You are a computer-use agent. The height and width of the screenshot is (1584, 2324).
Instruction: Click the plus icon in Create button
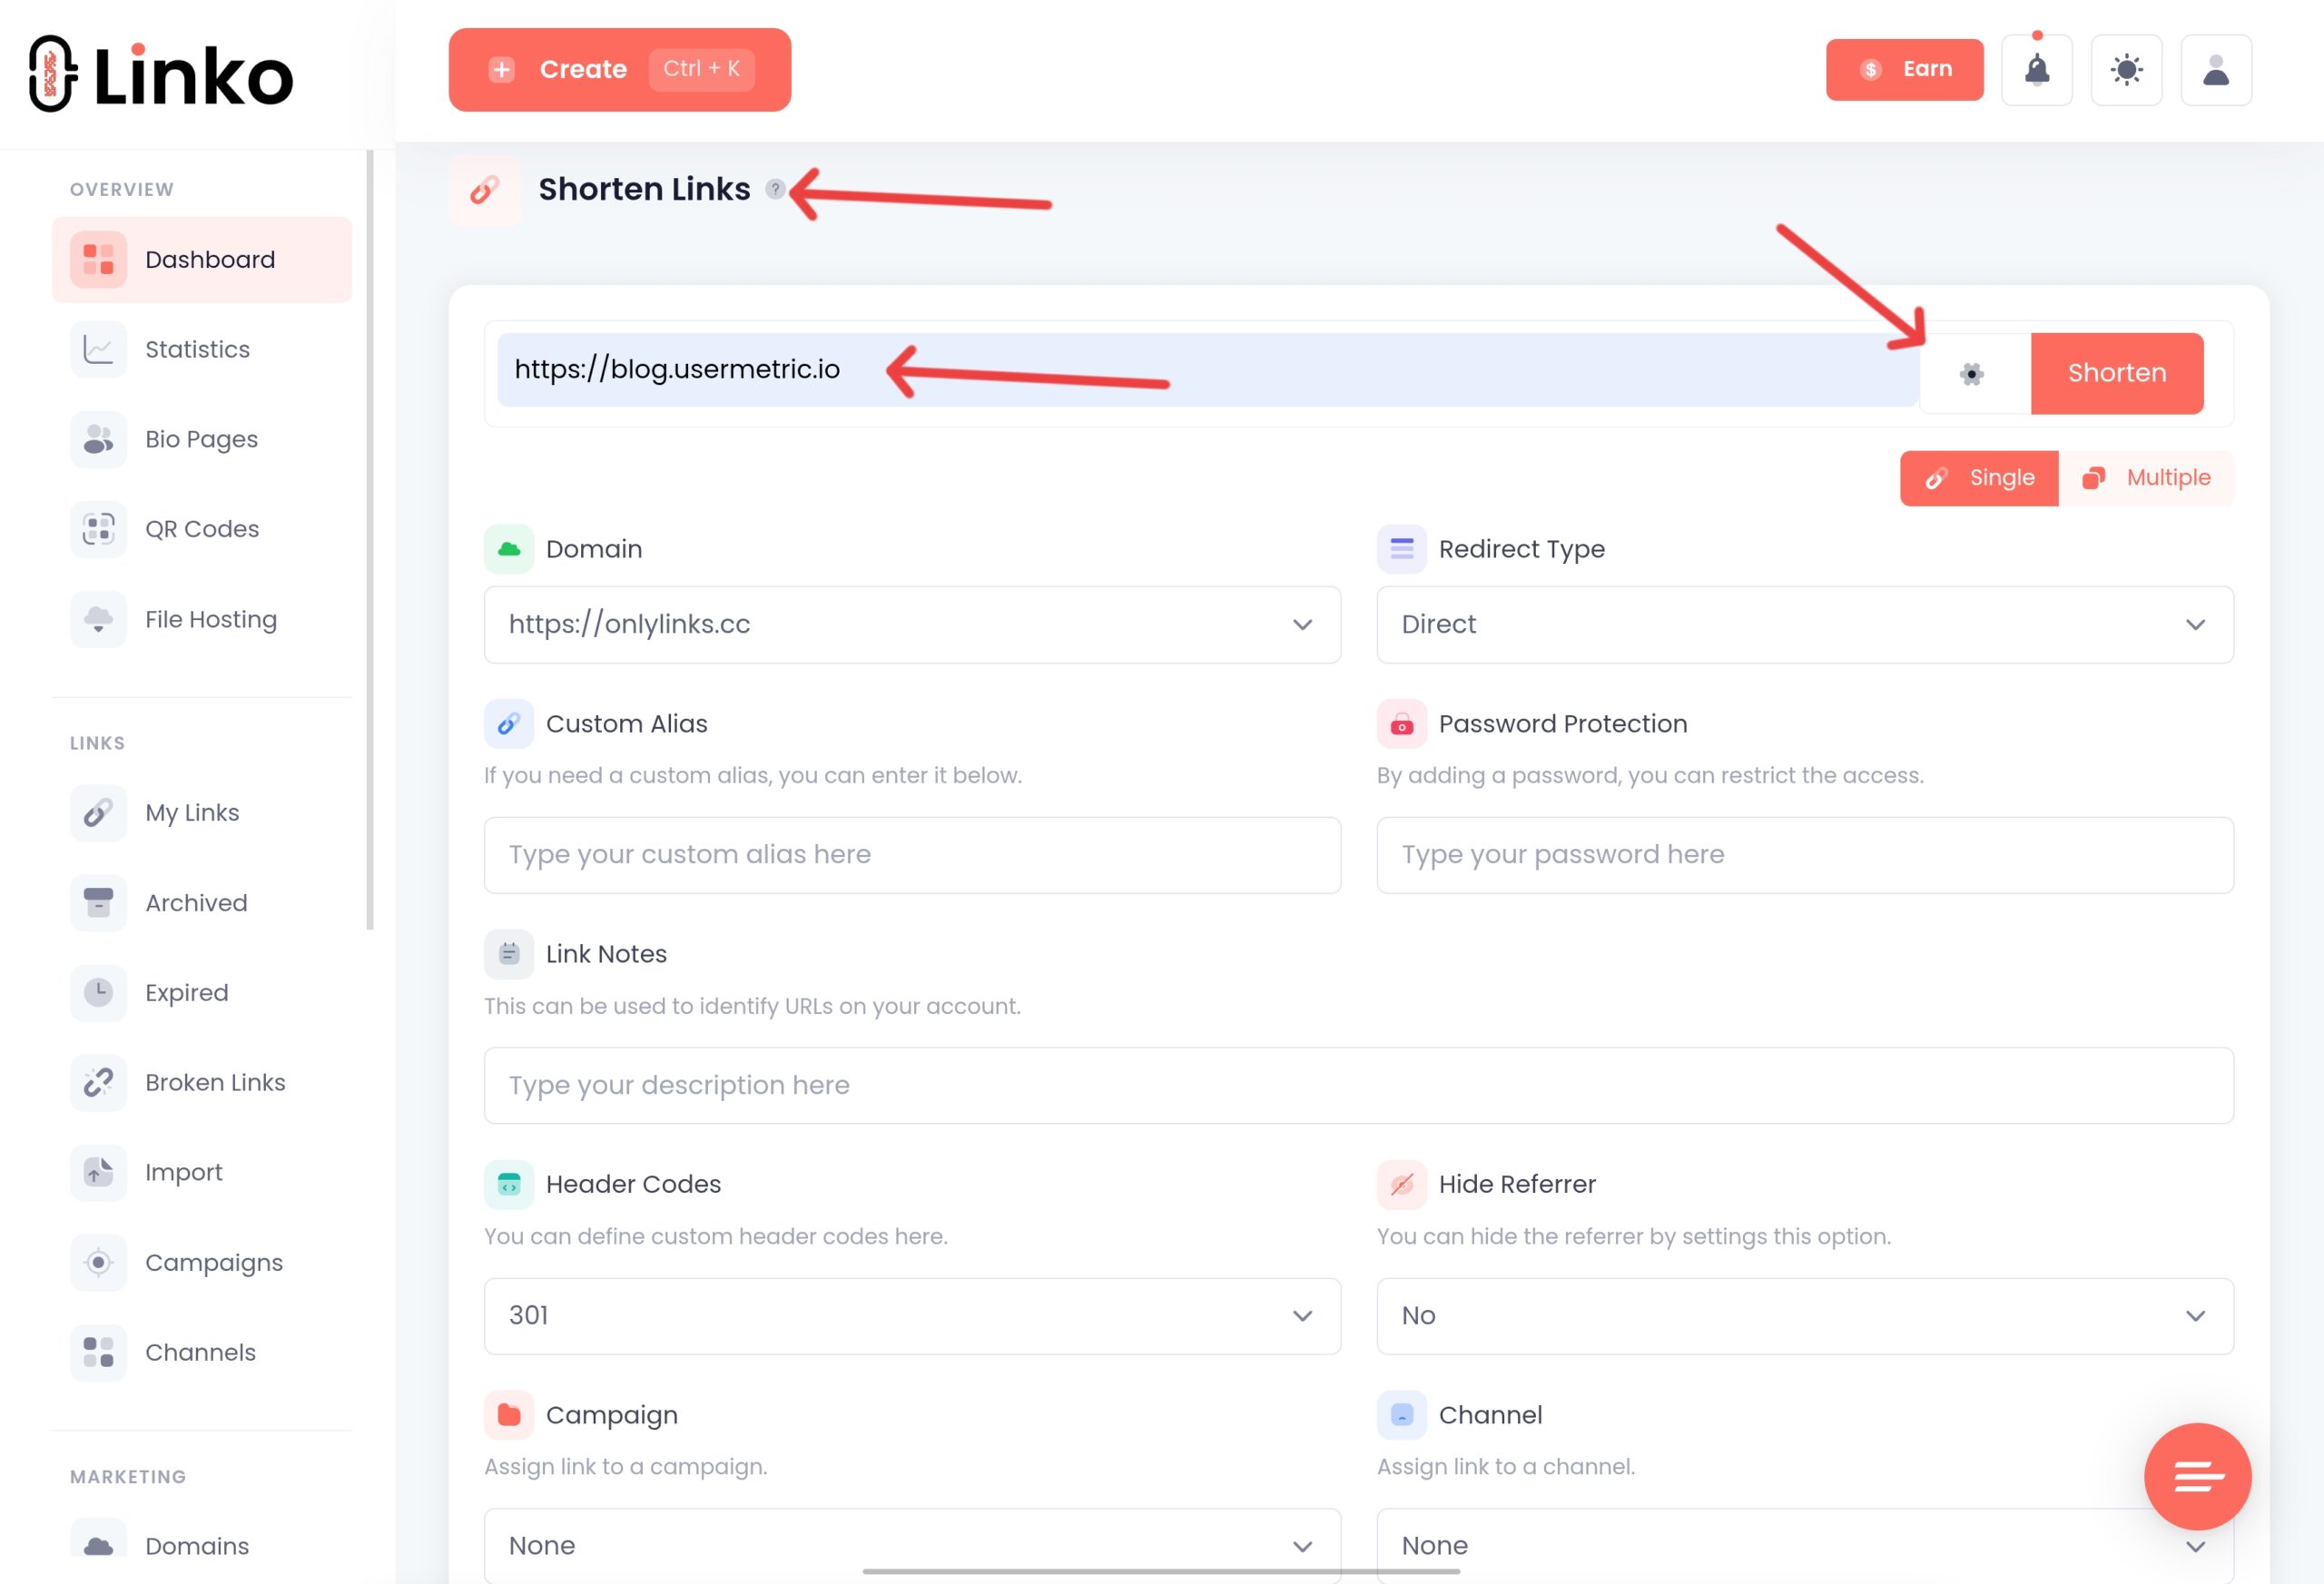click(x=502, y=69)
